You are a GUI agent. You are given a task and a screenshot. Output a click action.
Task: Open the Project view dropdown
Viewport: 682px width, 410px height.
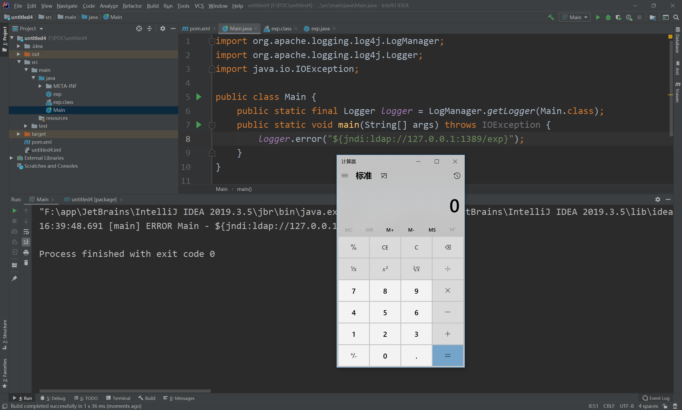[28, 28]
